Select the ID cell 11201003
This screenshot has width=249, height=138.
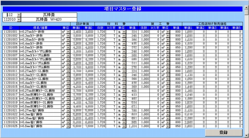pos(11,39)
